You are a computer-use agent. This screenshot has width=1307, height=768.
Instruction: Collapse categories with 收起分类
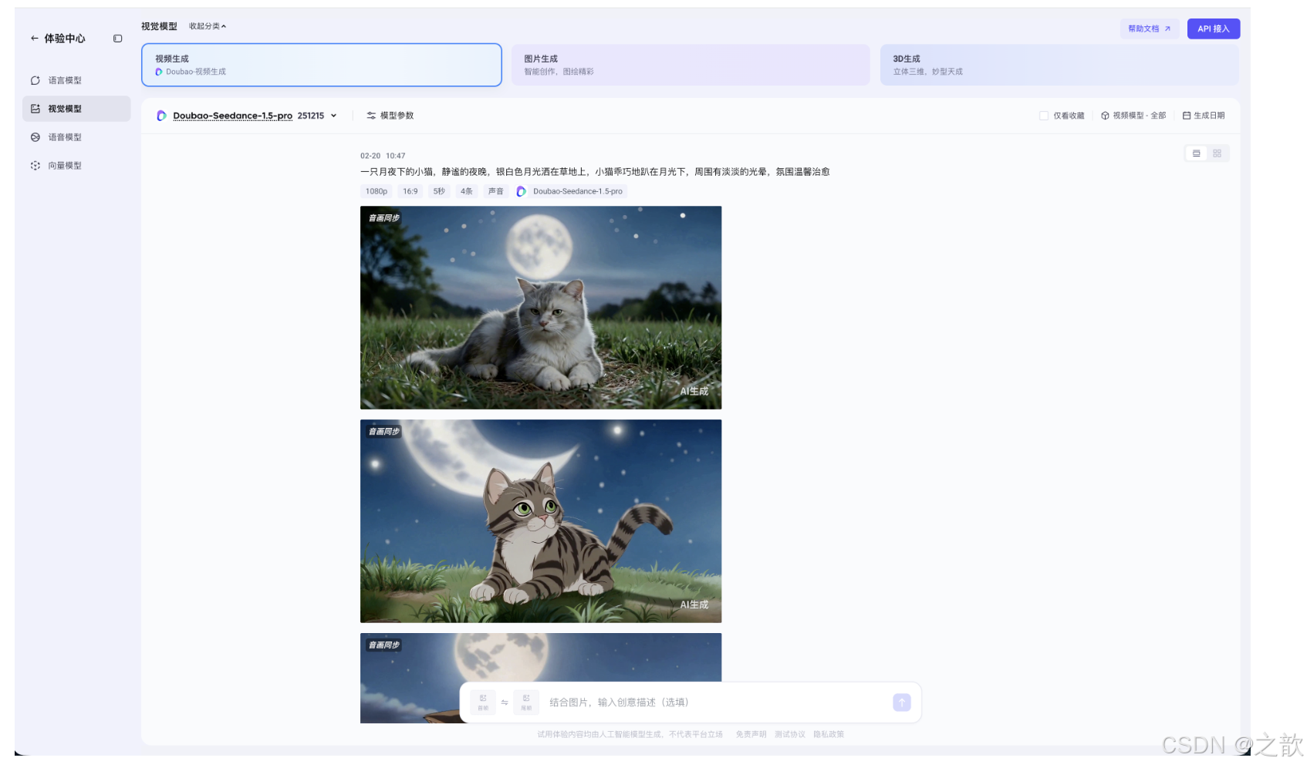coord(208,26)
